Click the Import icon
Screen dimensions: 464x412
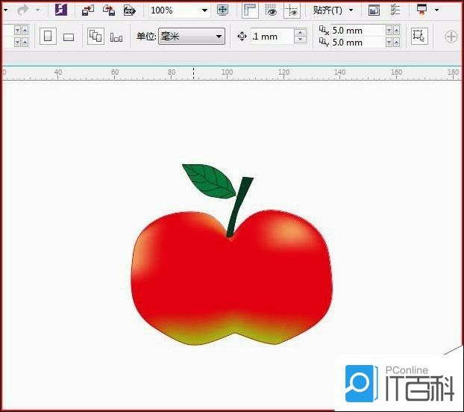click(x=88, y=10)
